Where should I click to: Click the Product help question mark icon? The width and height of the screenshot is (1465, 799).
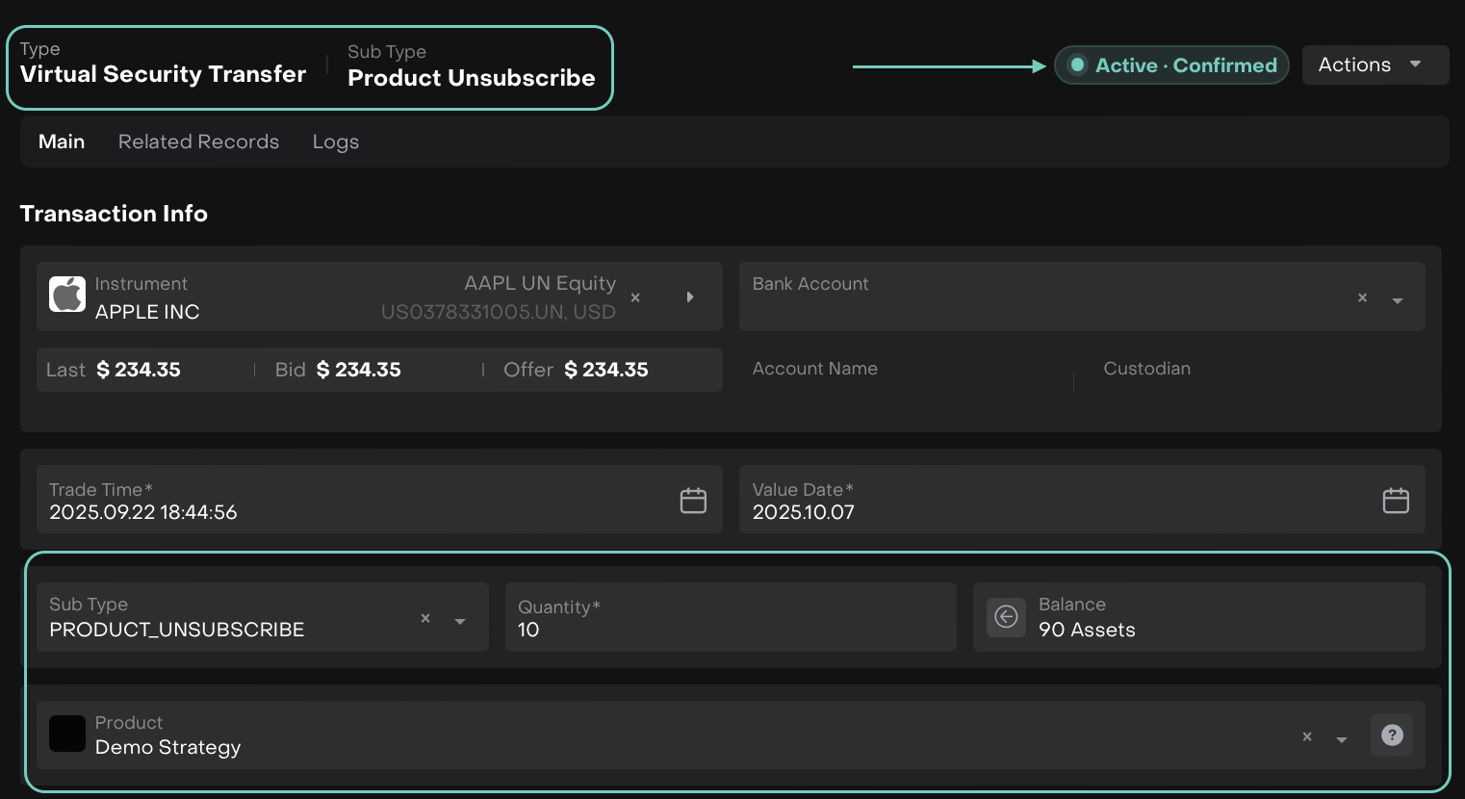(x=1392, y=735)
